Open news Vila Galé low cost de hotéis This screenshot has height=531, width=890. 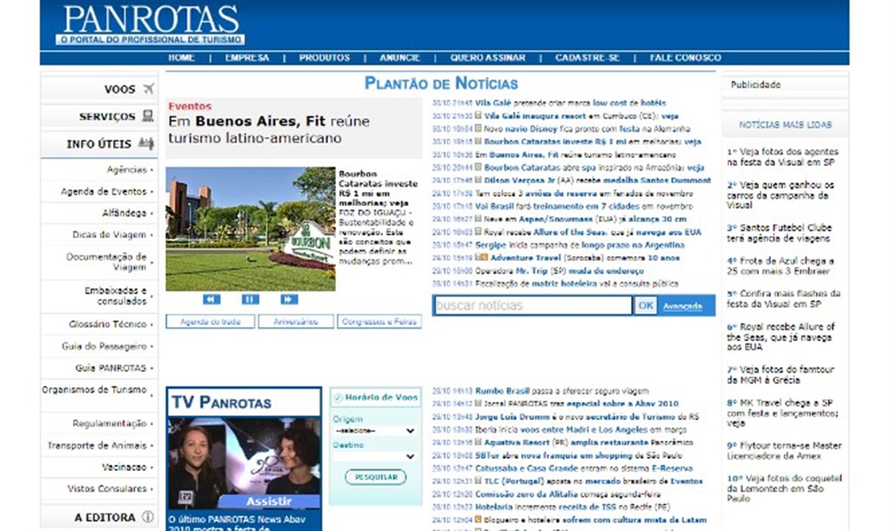(x=570, y=103)
